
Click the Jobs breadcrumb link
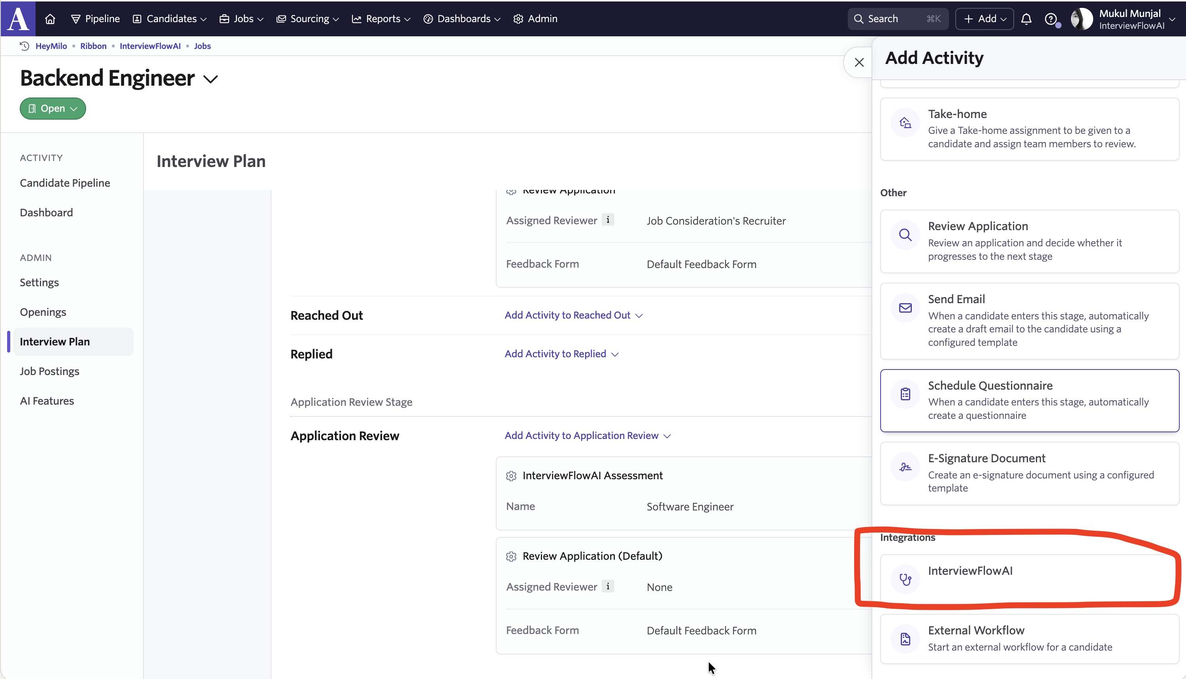pyautogui.click(x=203, y=46)
